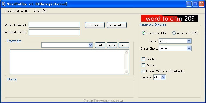Select the Generate CHM radio button
This screenshot has width=206, height=103.
coord(143,33)
